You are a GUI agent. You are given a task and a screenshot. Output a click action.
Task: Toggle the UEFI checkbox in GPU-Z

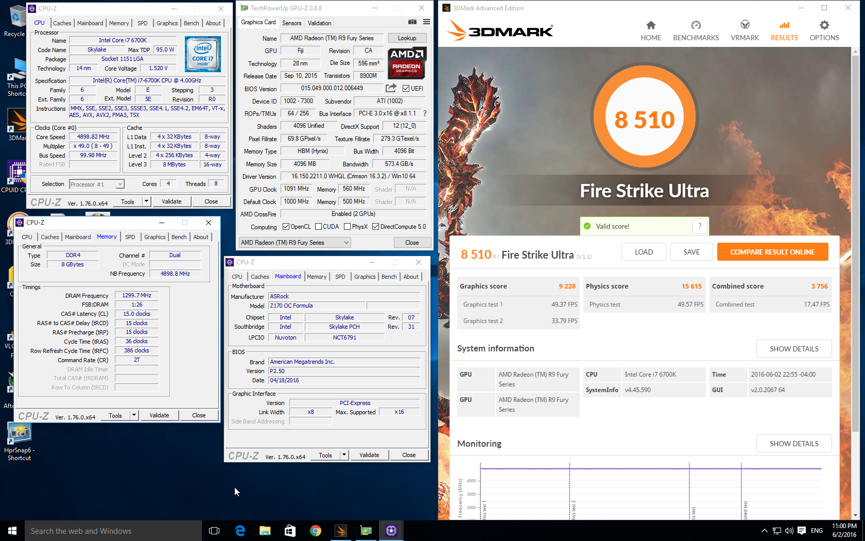pyautogui.click(x=406, y=89)
